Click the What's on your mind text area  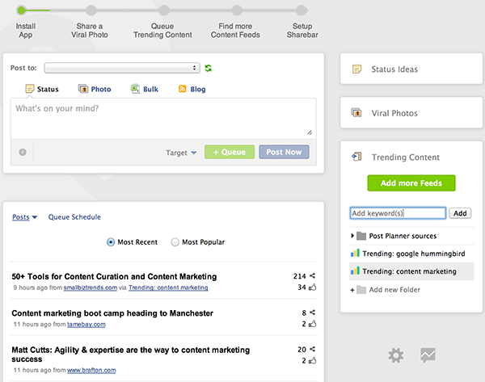[x=163, y=118]
